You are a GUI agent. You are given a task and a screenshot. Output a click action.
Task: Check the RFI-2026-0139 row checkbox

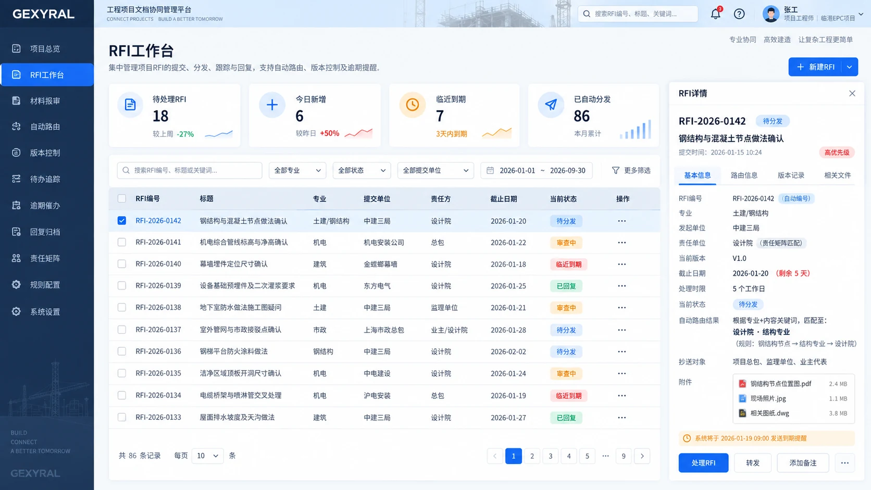click(122, 286)
